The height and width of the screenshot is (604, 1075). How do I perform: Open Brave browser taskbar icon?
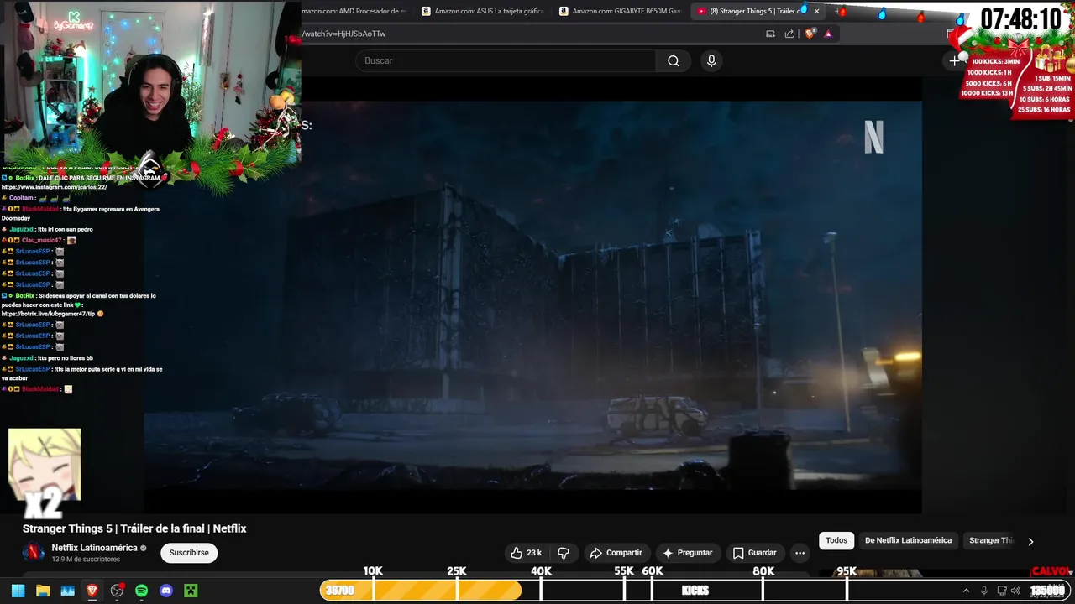(x=92, y=591)
